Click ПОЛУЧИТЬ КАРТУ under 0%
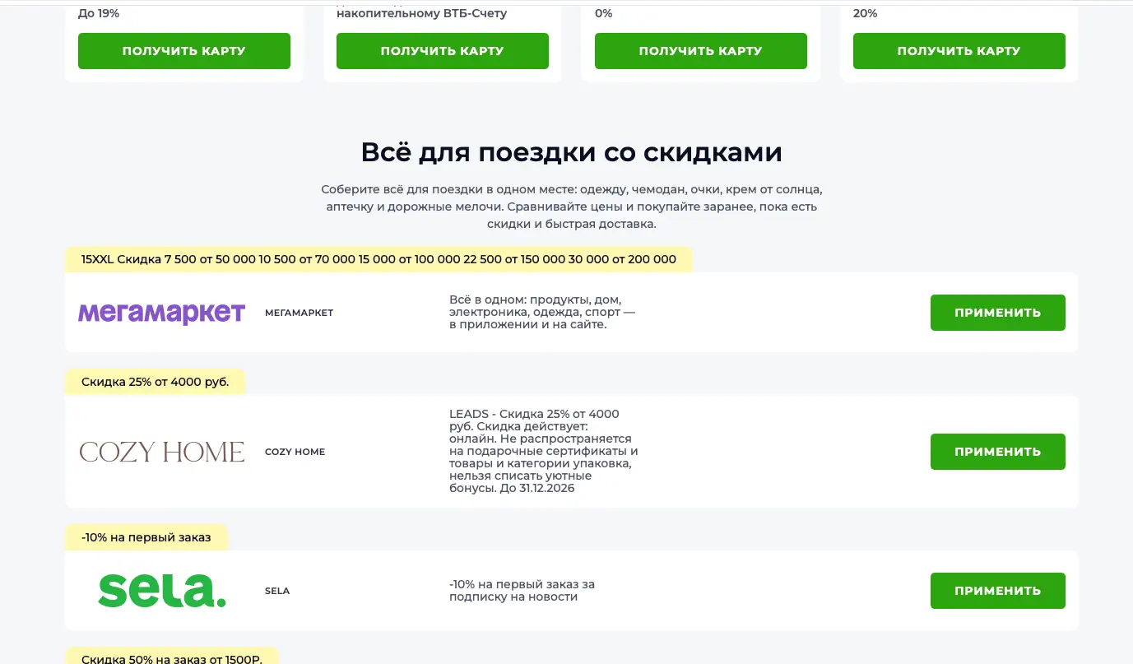Screen dimensions: 1133x664 [x=701, y=51]
